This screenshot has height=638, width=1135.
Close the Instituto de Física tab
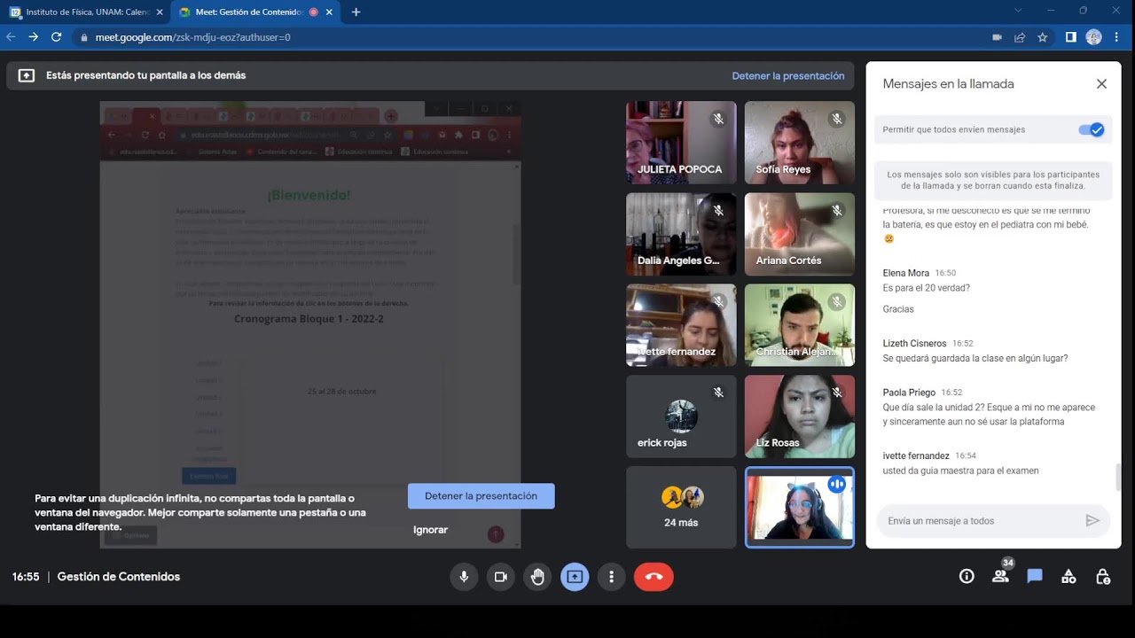160,12
